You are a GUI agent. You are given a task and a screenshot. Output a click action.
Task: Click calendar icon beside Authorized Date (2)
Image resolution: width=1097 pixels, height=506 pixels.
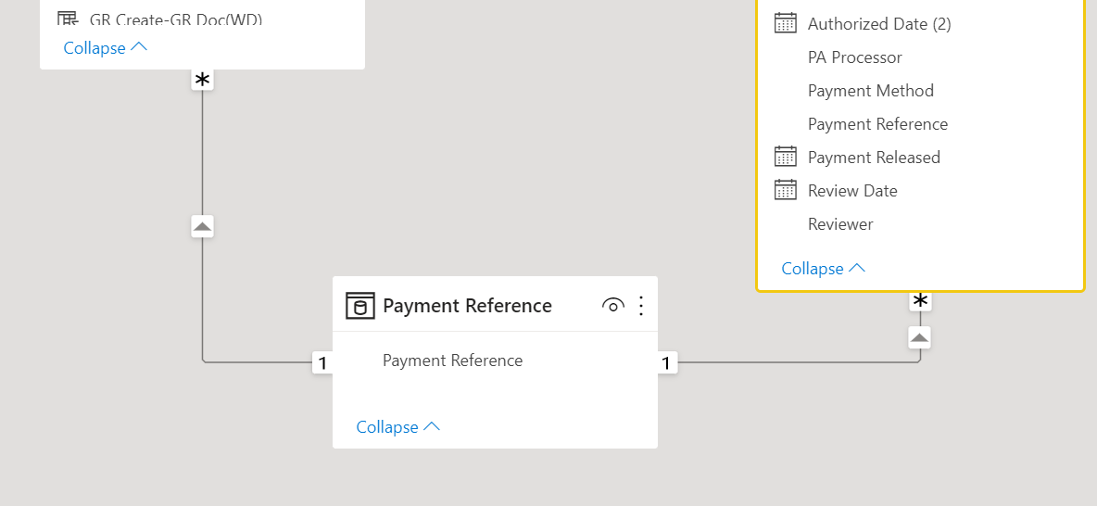point(786,23)
